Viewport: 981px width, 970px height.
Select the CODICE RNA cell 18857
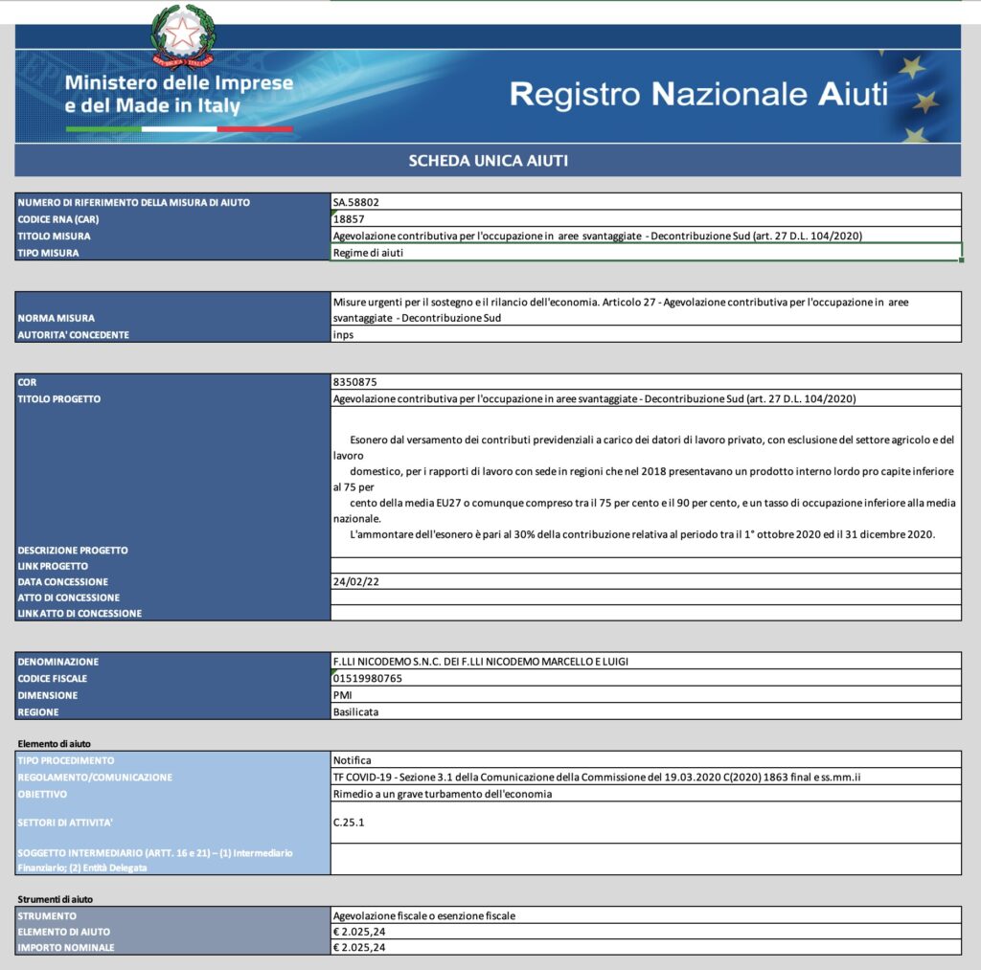click(646, 219)
